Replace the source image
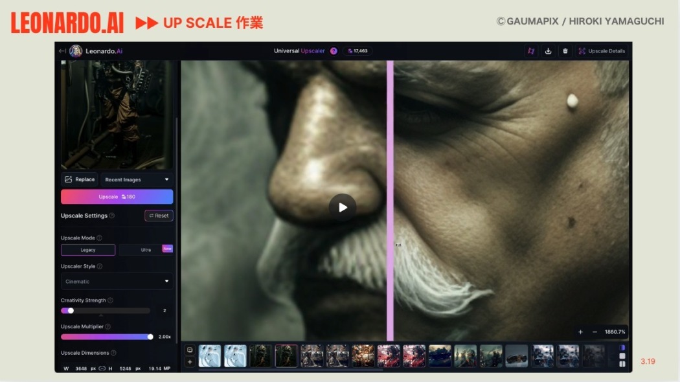 click(80, 179)
